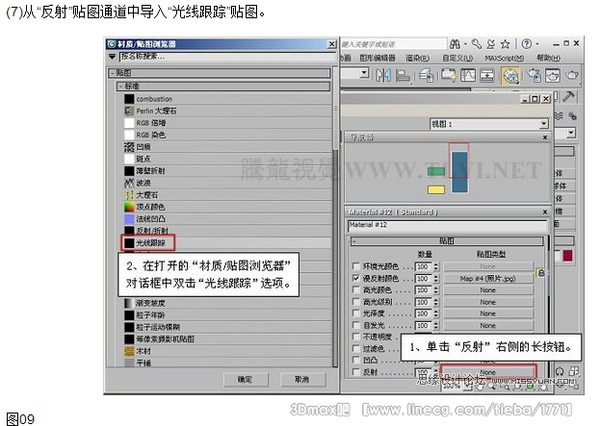Open the help question mark icon
The height and width of the screenshot is (426, 600).
527,44
